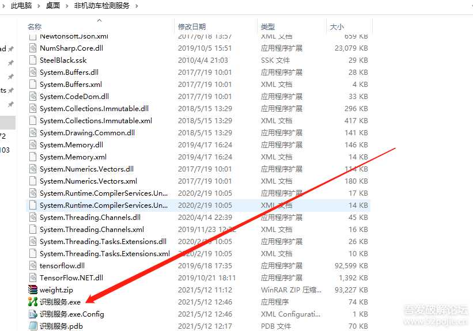The image size is (473, 331).
Task: Select the file name 识别服务.exe.Config
Action: click(x=72, y=314)
